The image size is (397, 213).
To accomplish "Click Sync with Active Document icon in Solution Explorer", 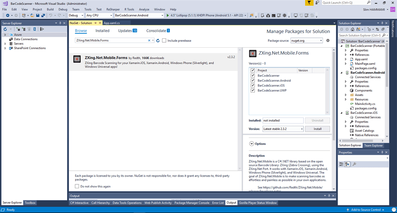I will coord(377,29).
